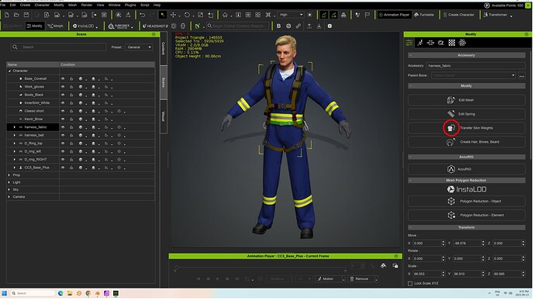Select the Scale tool in toolbar
This screenshot has width=535, height=301.
pyautogui.click(x=201, y=15)
